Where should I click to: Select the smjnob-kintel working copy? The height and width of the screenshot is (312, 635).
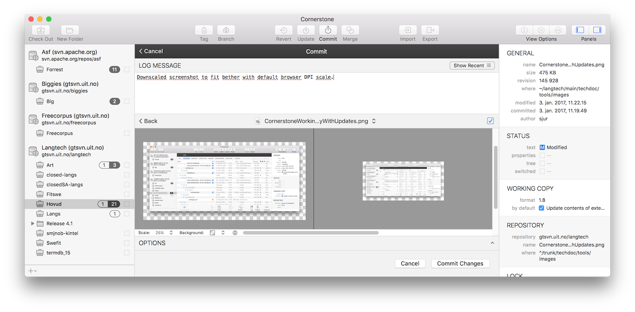79,233
